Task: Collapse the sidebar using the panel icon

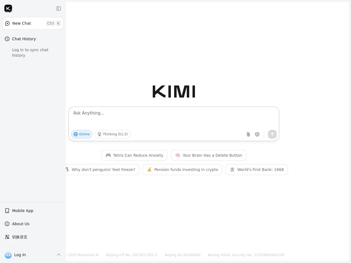Action: (59, 8)
